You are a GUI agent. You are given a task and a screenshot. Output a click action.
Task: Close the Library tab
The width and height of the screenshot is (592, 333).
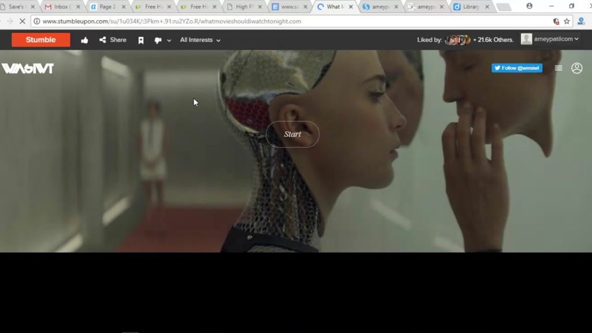pyautogui.click(x=487, y=7)
